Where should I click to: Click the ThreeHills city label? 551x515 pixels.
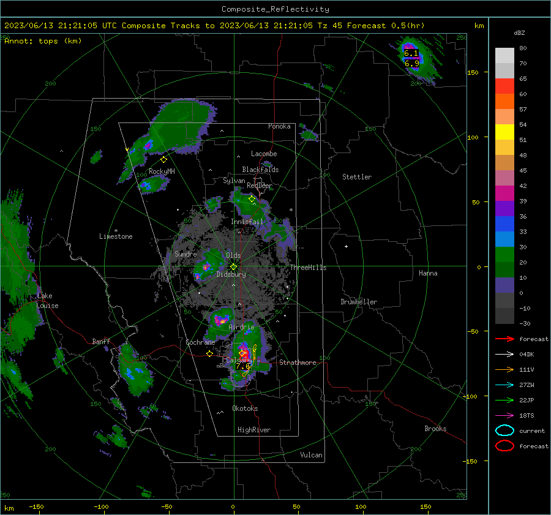point(308,268)
